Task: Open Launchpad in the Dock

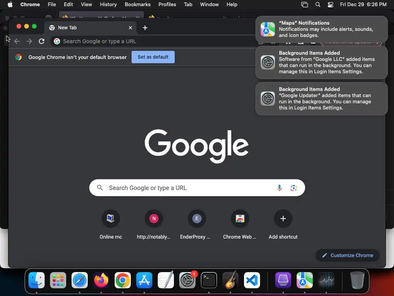Action: (x=58, y=280)
